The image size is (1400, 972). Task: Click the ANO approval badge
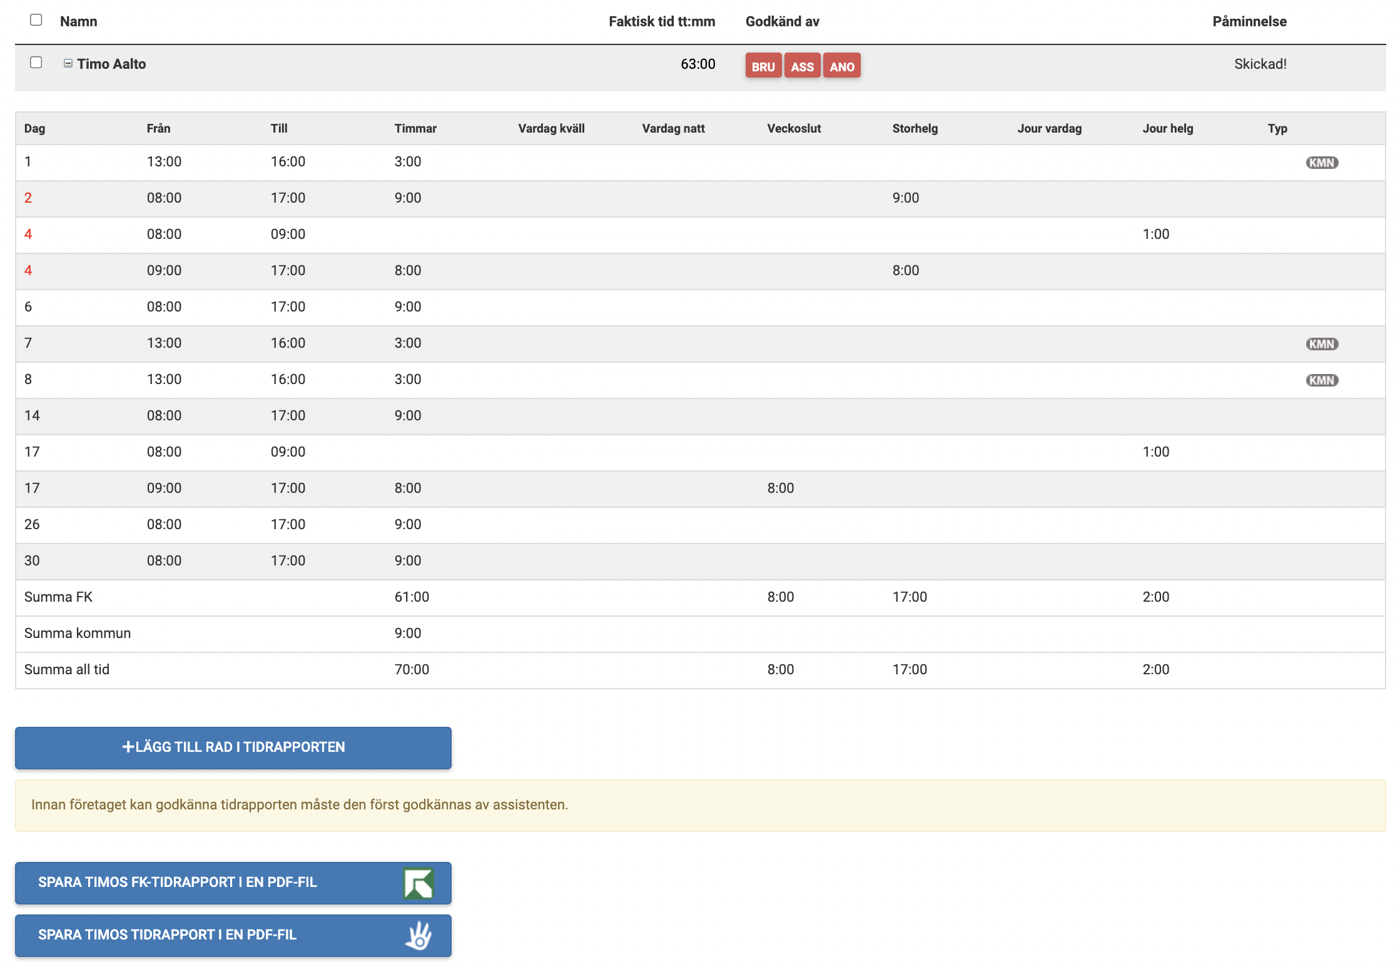point(841,66)
